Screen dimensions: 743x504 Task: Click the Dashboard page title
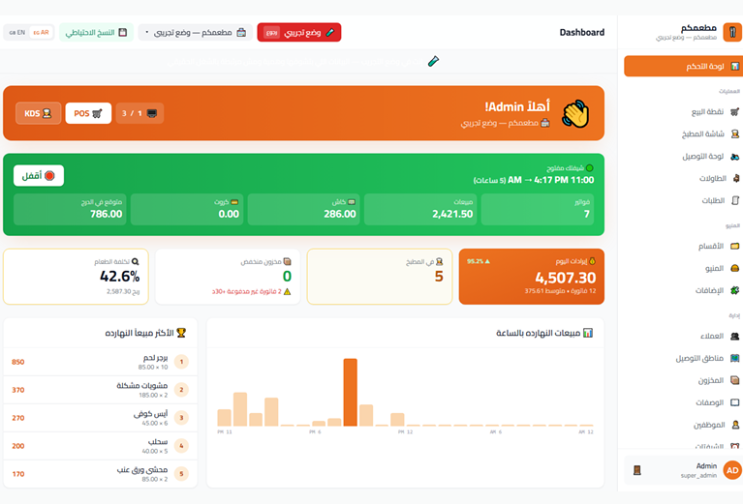(582, 32)
